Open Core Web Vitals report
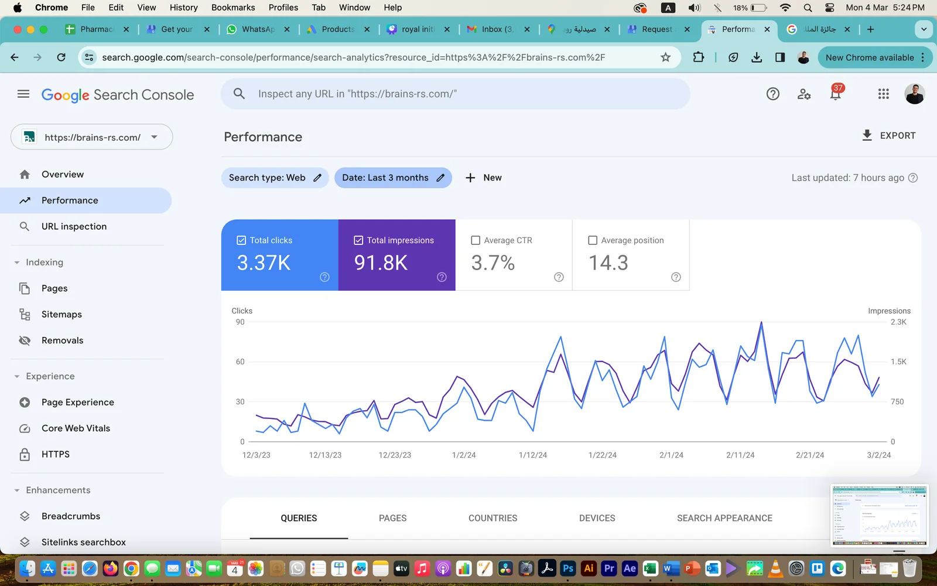937x586 pixels. (x=76, y=428)
